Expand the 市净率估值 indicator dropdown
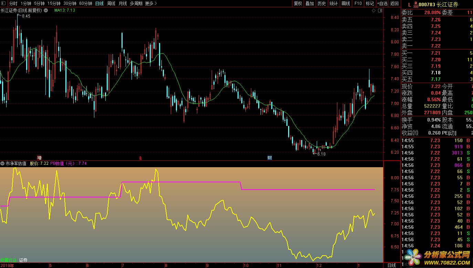 [x=2, y=163]
